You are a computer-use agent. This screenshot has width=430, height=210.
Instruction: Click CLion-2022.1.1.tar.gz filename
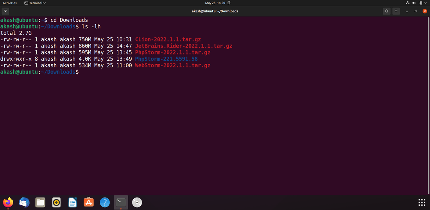[168, 39]
